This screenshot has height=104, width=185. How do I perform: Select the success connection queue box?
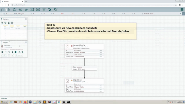pos(84,68)
